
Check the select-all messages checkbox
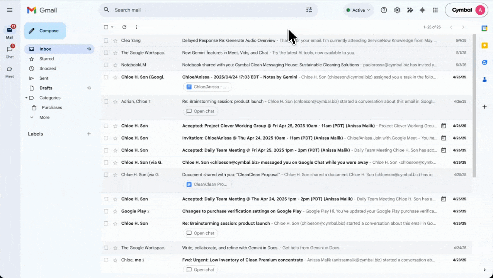tap(106, 27)
